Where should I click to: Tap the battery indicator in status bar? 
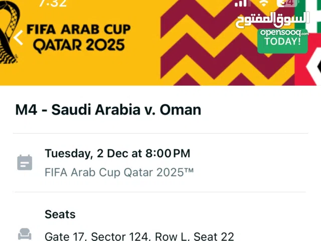point(287,3)
